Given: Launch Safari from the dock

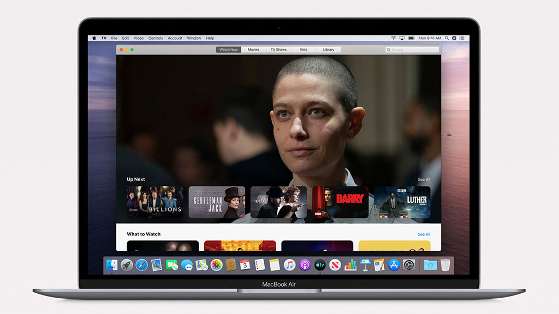Looking at the screenshot, I should [141, 265].
